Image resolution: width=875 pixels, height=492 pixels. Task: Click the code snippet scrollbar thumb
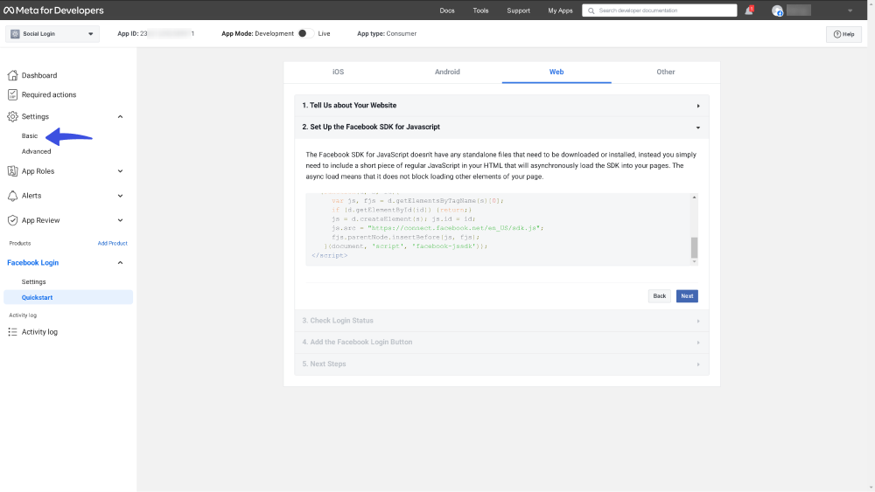(694, 247)
